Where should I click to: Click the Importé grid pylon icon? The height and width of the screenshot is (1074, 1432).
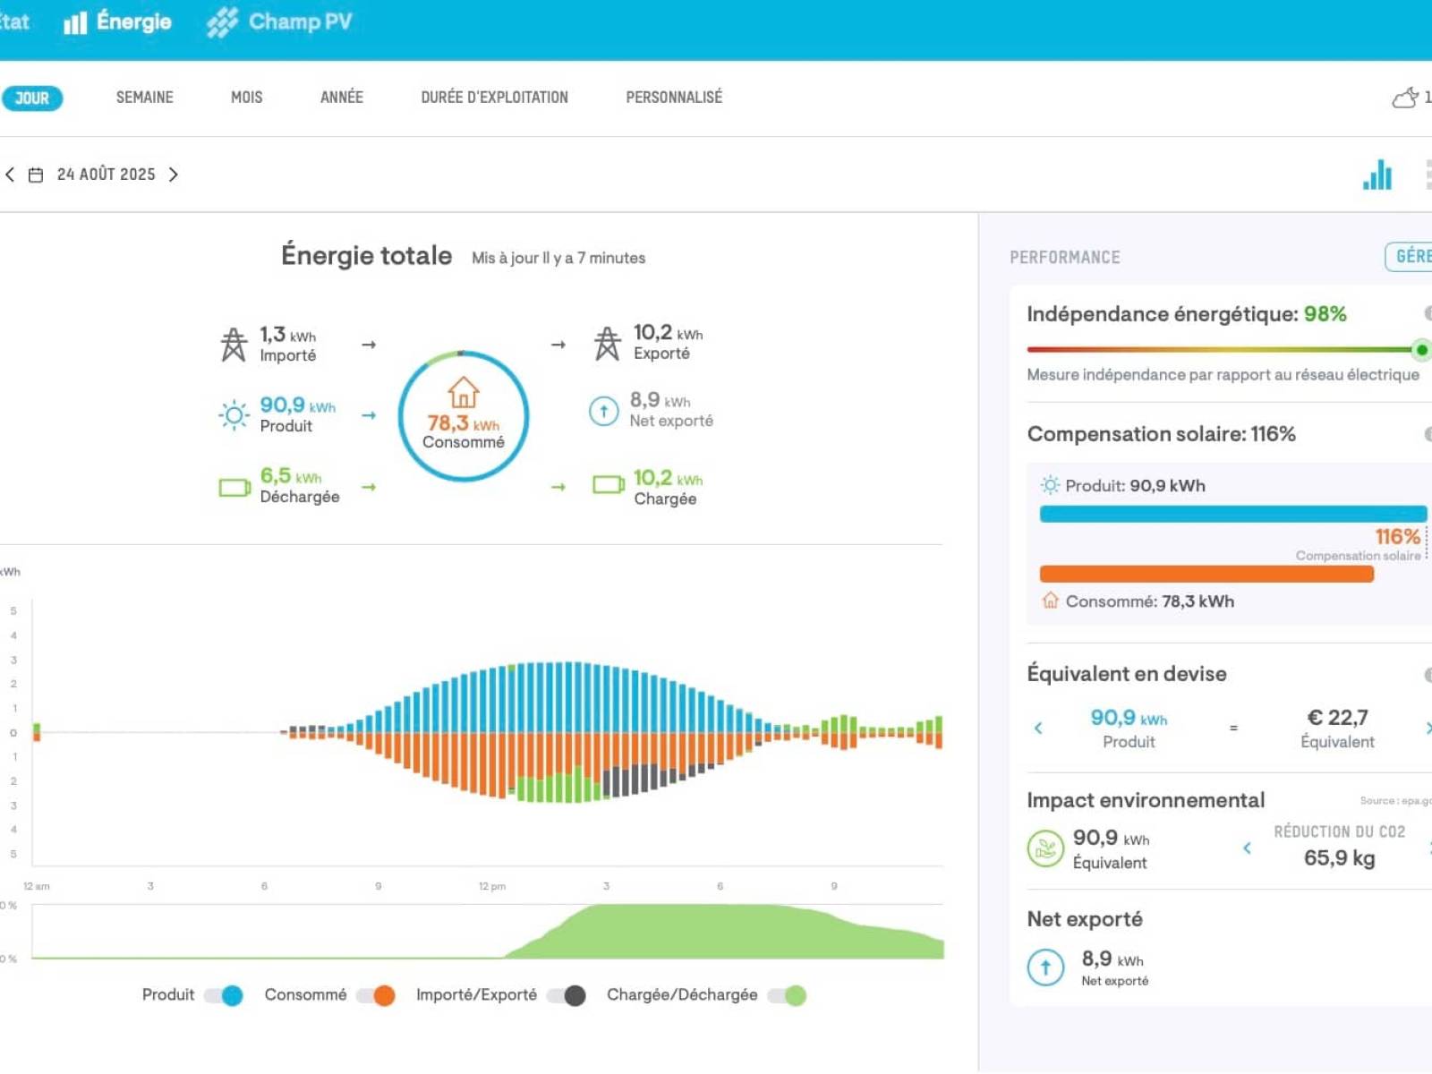click(234, 345)
